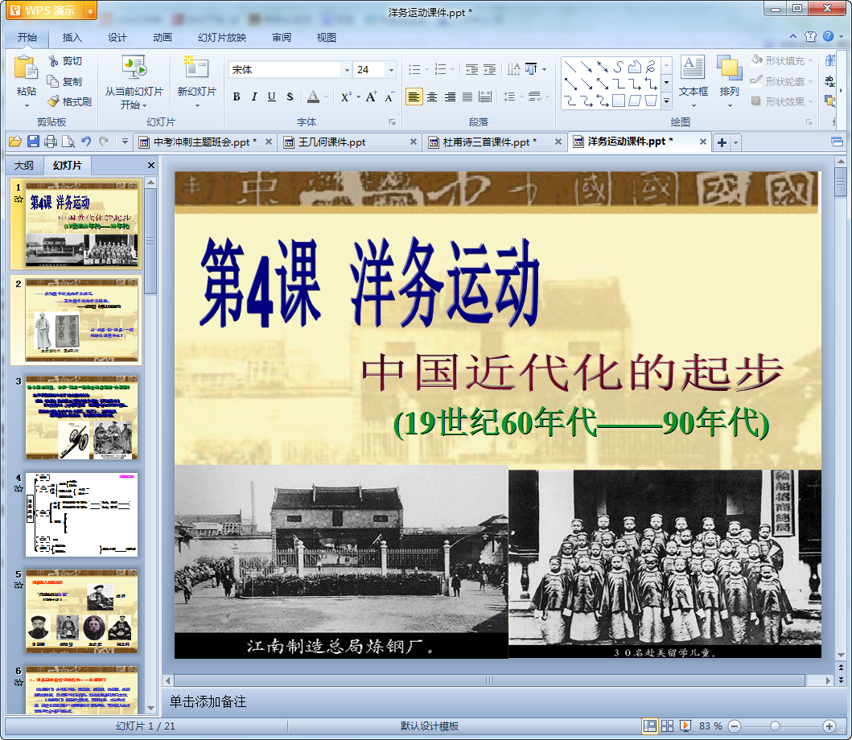Open the Animation (动画) ribbon tab

click(x=162, y=38)
